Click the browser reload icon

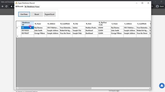[6, 6]
